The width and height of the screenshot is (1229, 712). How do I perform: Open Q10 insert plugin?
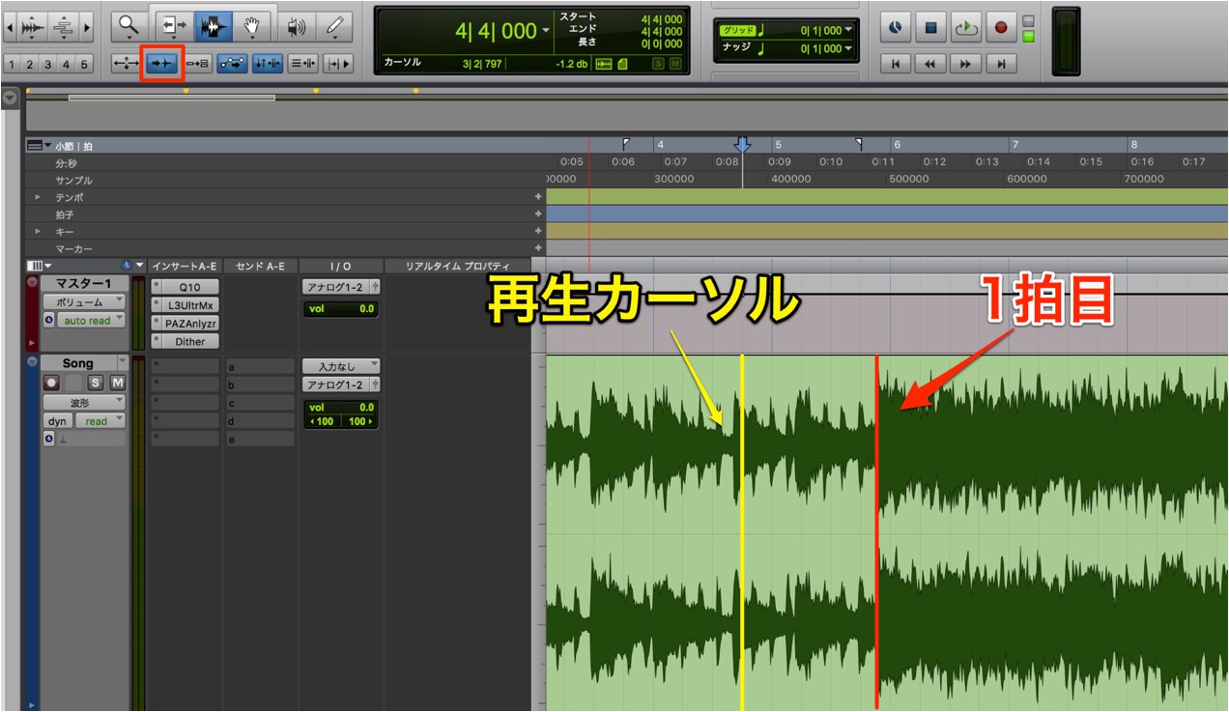(x=190, y=287)
